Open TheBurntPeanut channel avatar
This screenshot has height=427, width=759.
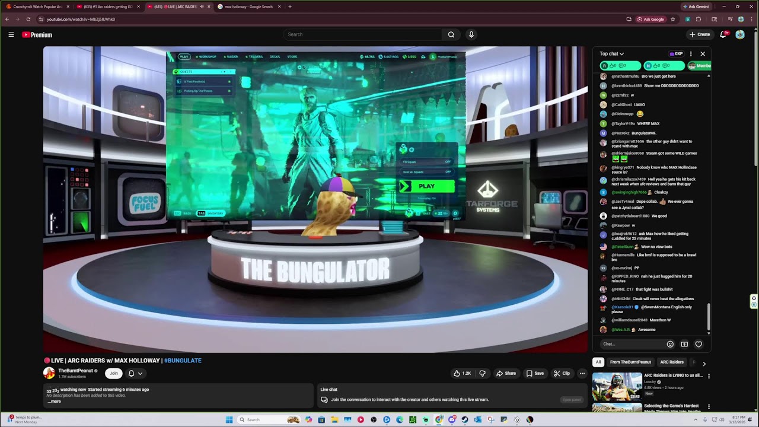(x=49, y=373)
